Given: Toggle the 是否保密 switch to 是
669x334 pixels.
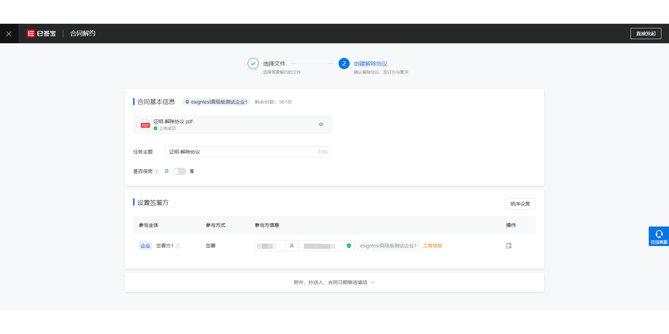Looking at the screenshot, I should [x=179, y=171].
